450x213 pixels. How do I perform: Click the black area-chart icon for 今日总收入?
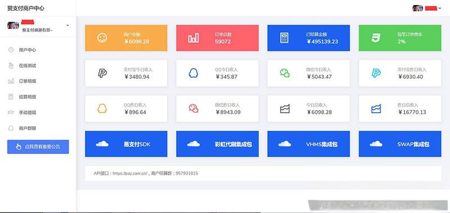click(285, 109)
